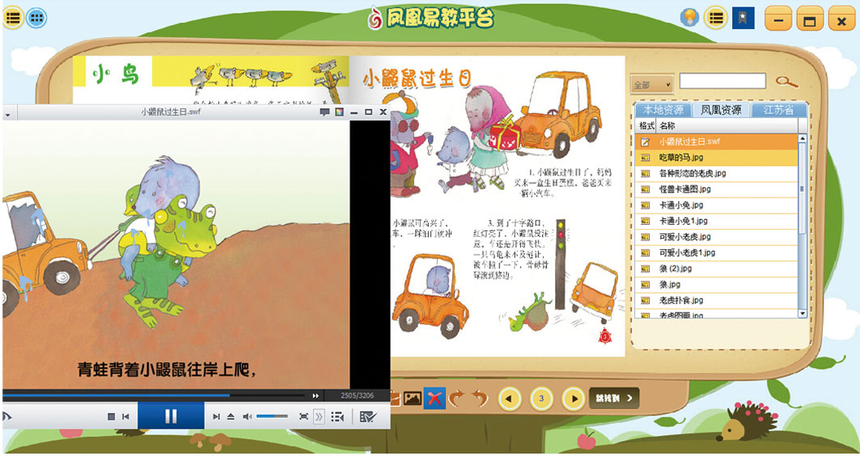Select 可爱小老虎.jpg in list
The height and width of the screenshot is (456, 860).
click(717, 237)
